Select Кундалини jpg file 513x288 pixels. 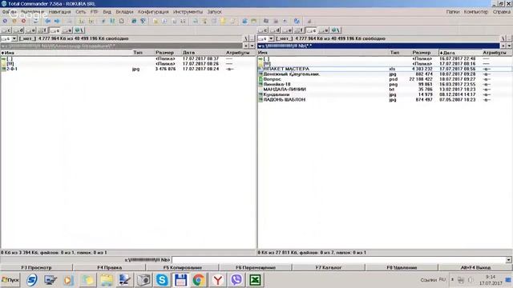coord(385,94)
